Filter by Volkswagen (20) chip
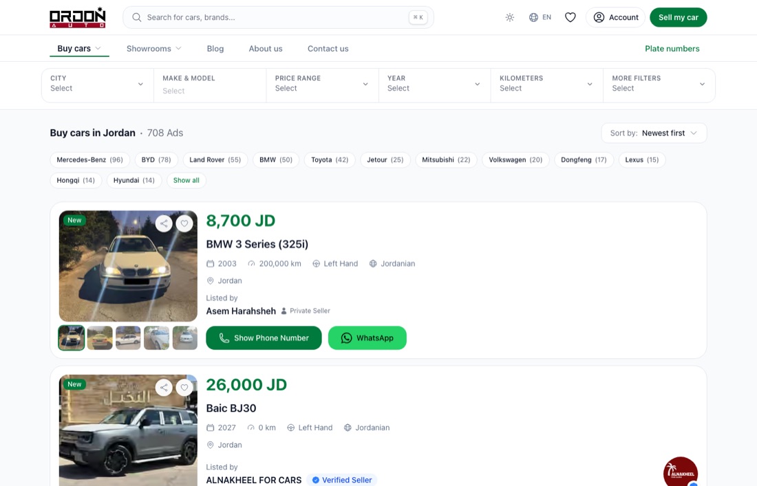 [x=515, y=159]
